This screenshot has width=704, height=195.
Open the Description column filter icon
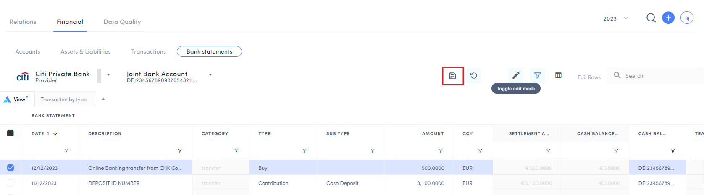click(180, 151)
